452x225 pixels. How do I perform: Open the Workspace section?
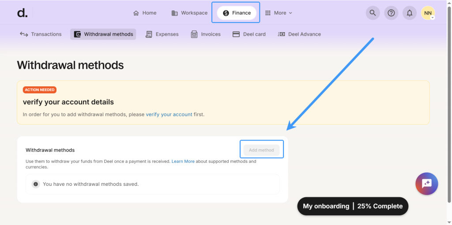coord(189,13)
